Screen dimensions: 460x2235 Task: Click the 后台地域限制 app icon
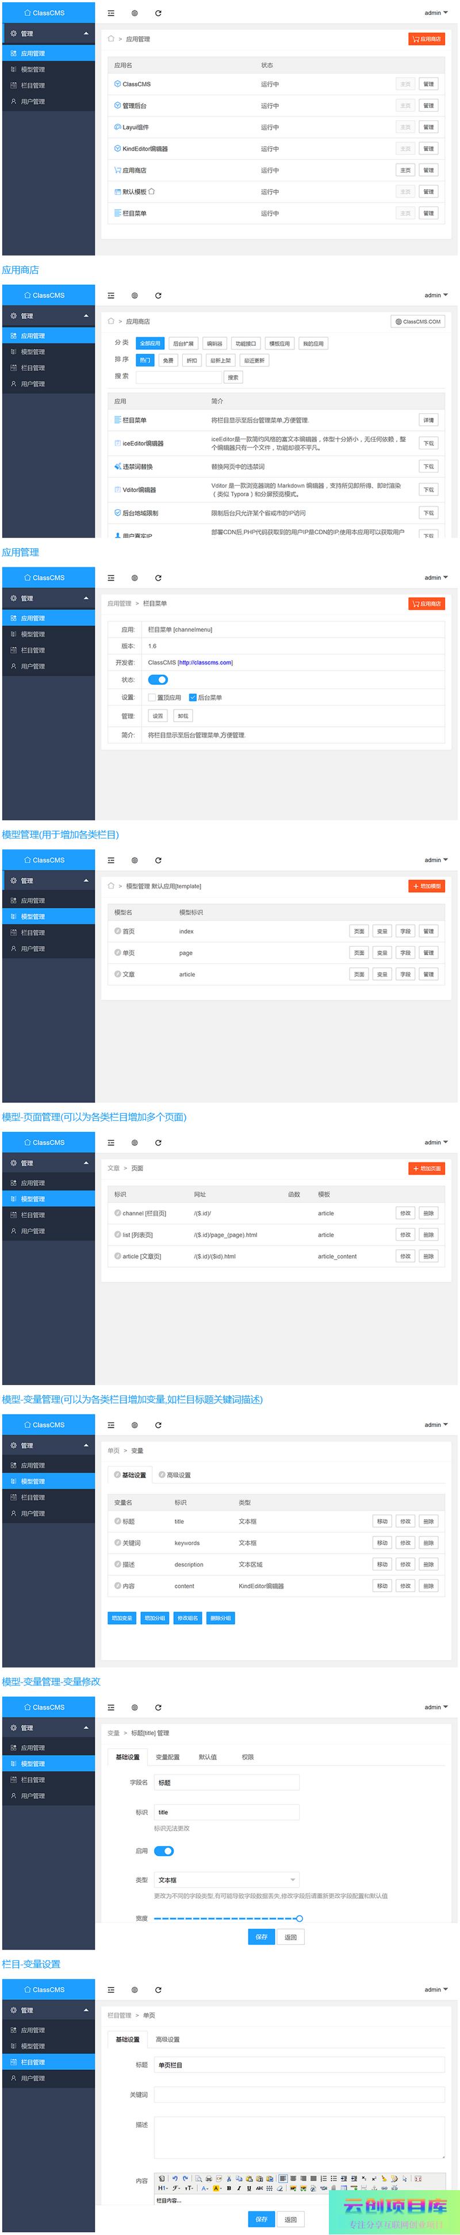click(x=117, y=514)
